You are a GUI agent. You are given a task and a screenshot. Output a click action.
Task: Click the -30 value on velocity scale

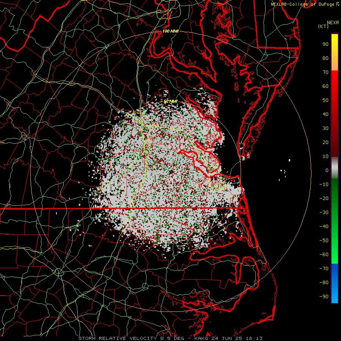324,213
